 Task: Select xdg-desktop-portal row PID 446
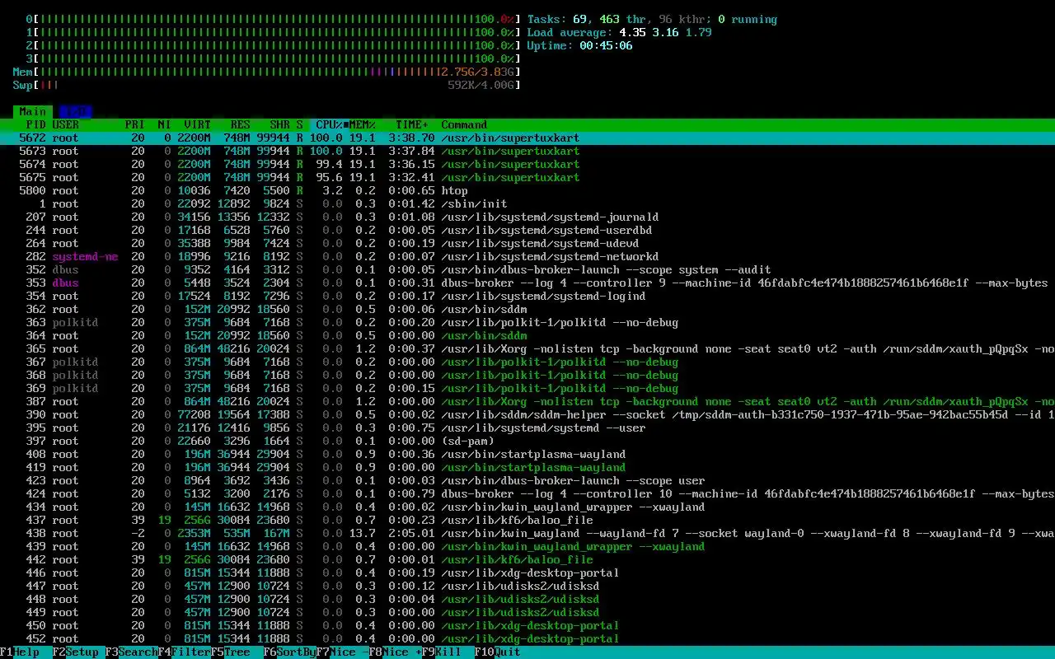pyautogui.click(x=527, y=573)
